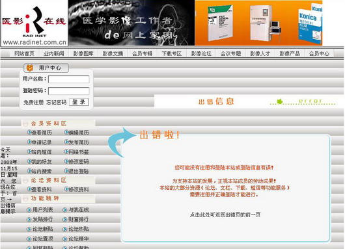The image size is (345, 249).
Task: Click the green leaf error icon
Action: coord(280,101)
